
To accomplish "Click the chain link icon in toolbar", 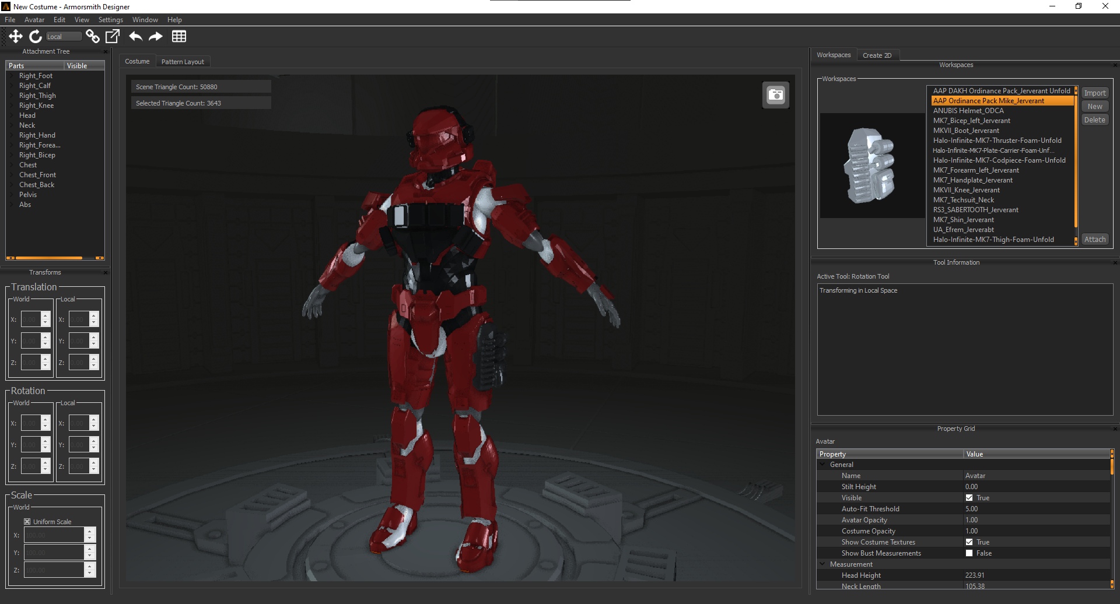I will (x=92, y=36).
